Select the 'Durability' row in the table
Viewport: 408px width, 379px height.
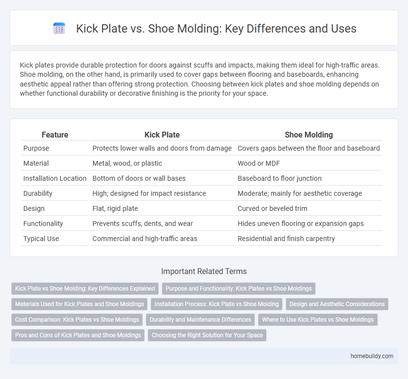38,193
